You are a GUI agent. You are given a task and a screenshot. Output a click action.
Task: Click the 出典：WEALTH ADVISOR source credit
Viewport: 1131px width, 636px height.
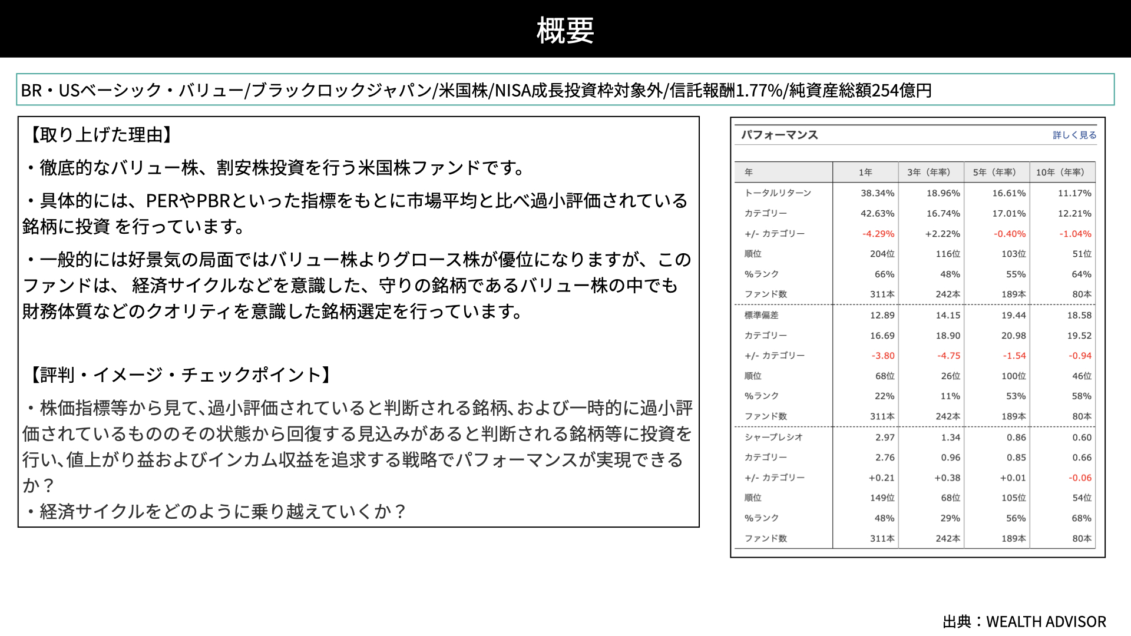[x=1024, y=622]
